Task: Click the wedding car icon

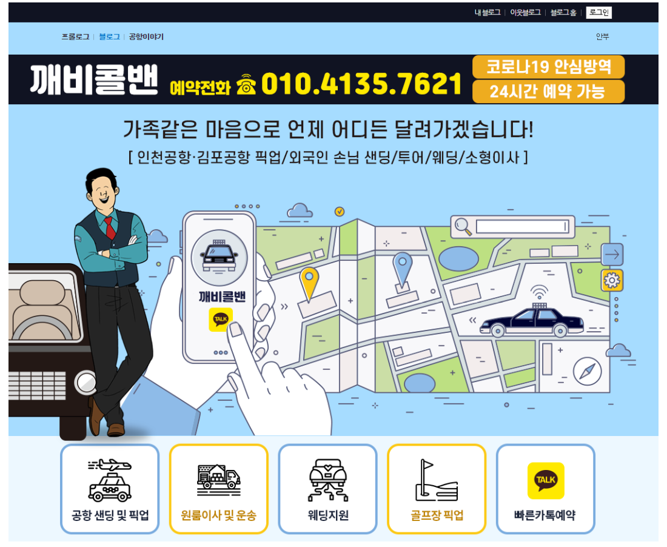Action: pos(327,480)
